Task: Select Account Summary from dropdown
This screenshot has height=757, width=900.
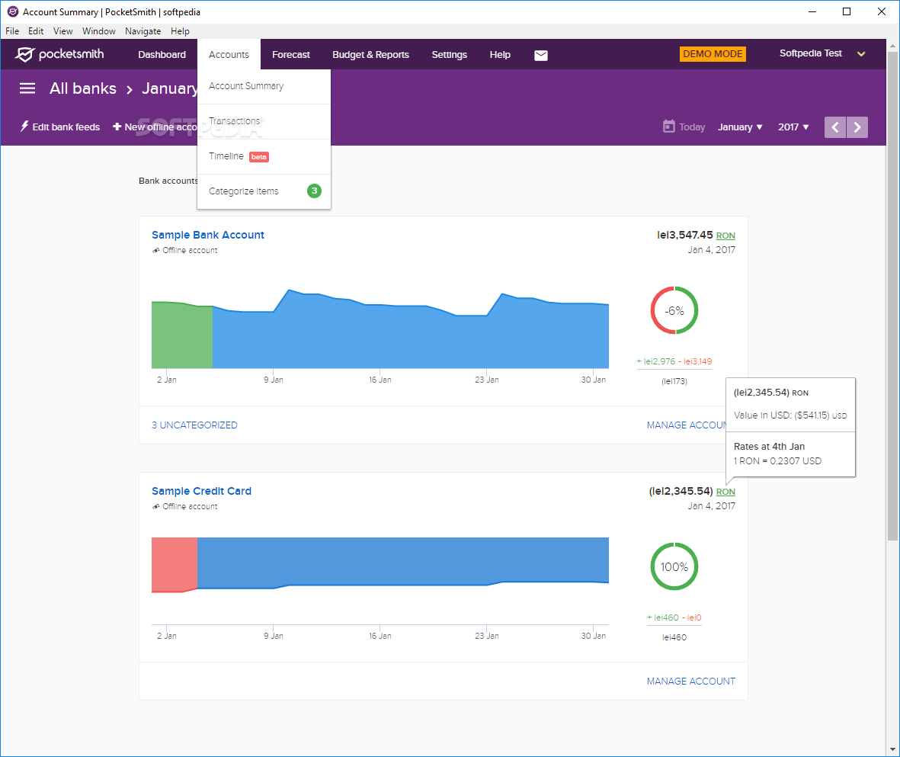Action: 264,86
